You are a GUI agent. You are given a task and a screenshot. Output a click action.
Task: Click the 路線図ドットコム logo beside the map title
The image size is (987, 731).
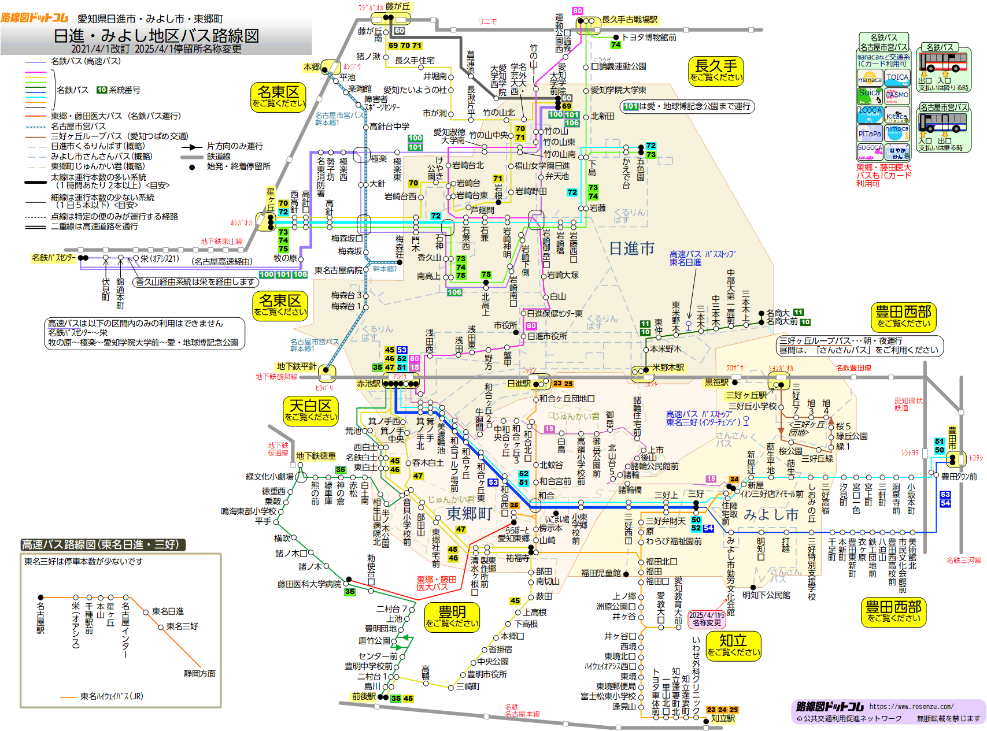[35, 18]
